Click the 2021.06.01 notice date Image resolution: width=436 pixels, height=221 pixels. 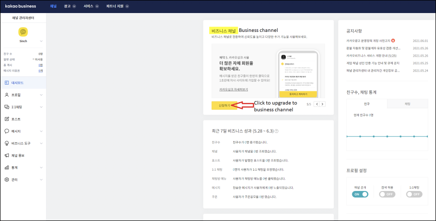coord(420,41)
